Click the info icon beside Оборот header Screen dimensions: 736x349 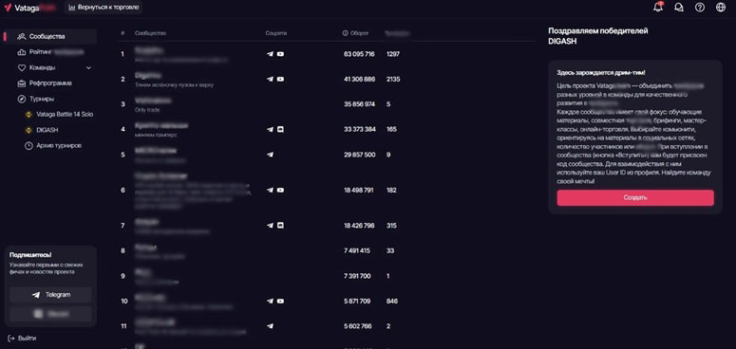pyautogui.click(x=345, y=33)
